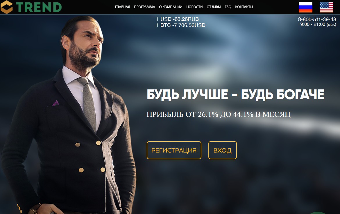Click the USD to RUB rate text

coord(177,19)
